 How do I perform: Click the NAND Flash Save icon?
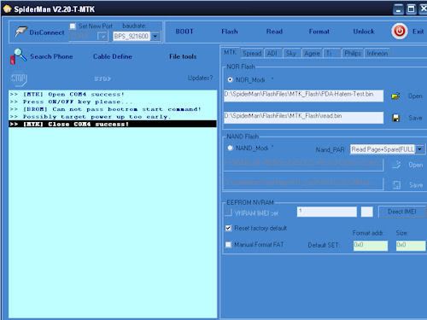(x=396, y=185)
